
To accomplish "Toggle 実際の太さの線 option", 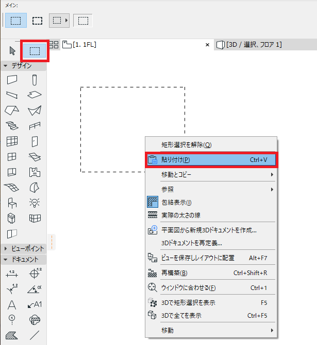I will (x=211, y=215).
